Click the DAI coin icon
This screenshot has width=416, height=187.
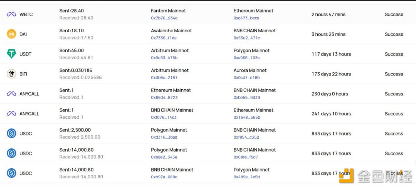click(11, 34)
